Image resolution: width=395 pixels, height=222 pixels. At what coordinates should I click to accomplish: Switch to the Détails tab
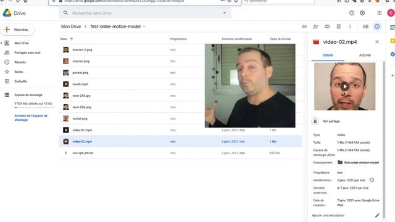pyautogui.click(x=328, y=55)
